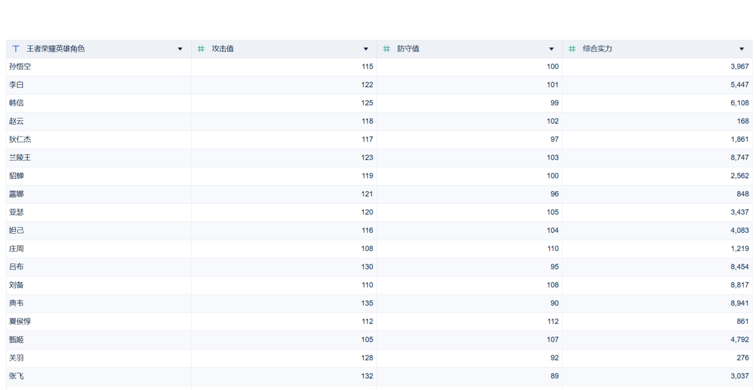The height and width of the screenshot is (390, 756).
Task: Select the 夏侯惇 name cell
Action: coord(99,322)
